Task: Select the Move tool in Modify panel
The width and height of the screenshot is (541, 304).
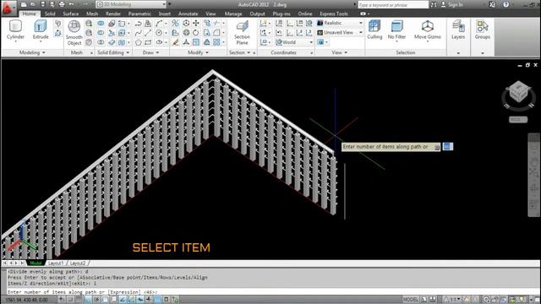Action: tap(196, 23)
